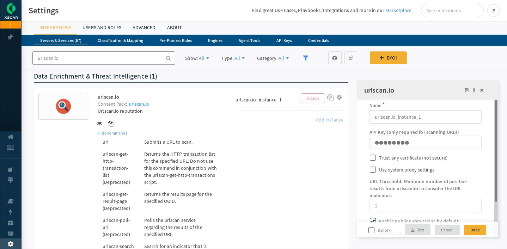Click the instance Name field
Viewport: 507px width, 249px height.
point(426,117)
